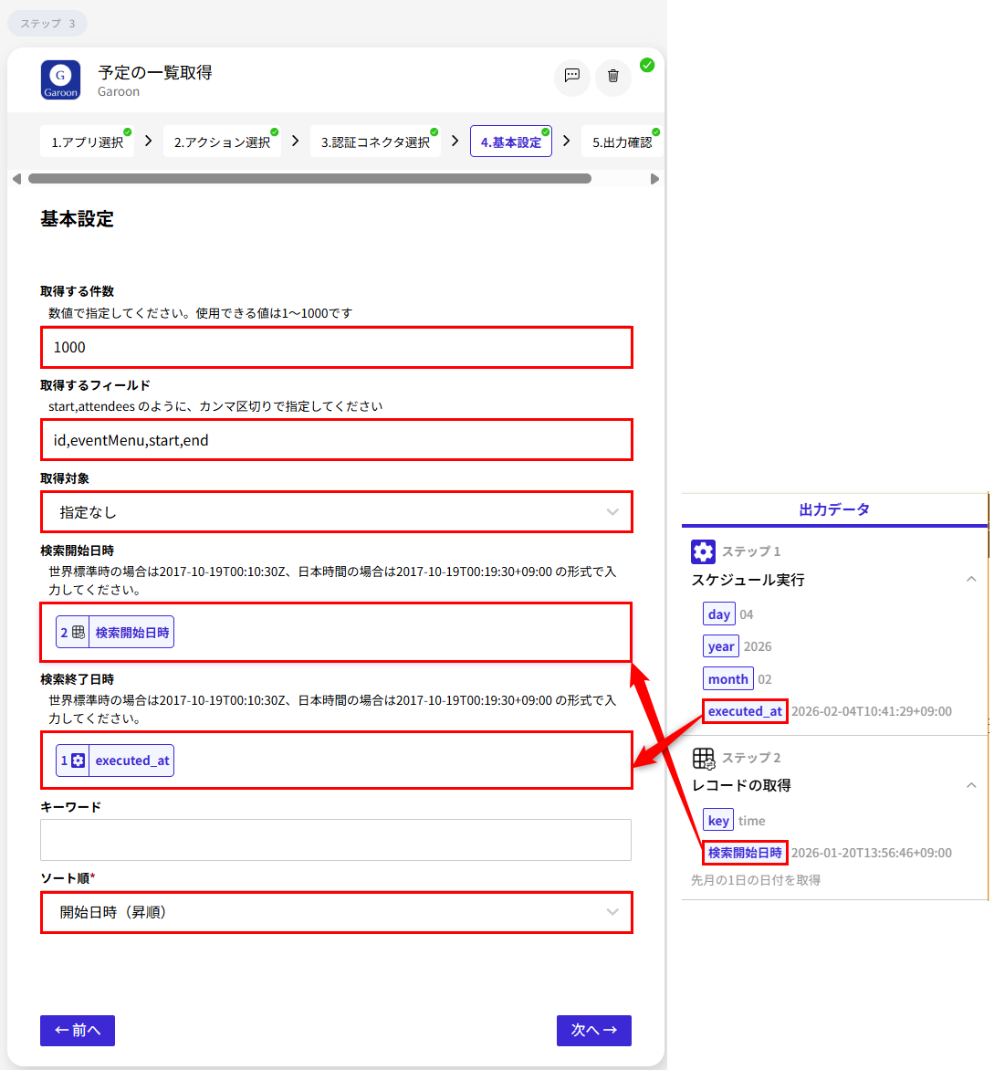Click the 次へ→ button

coord(593,1030)
